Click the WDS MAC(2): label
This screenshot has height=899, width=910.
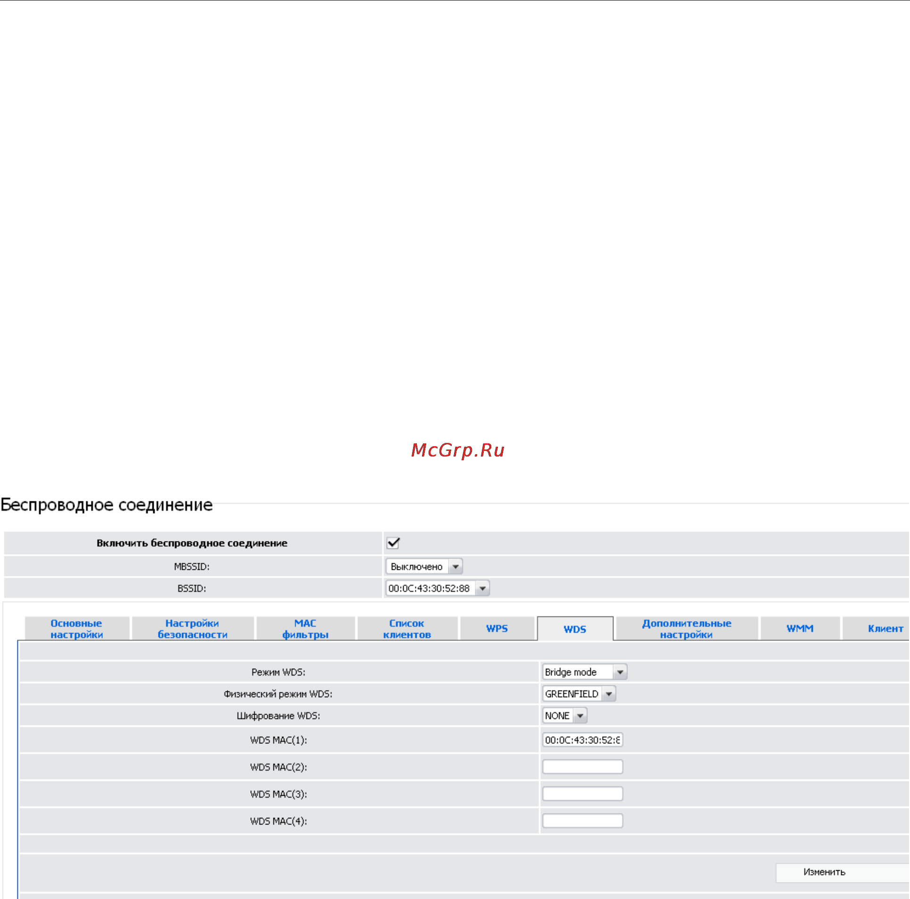coord(279,767)
